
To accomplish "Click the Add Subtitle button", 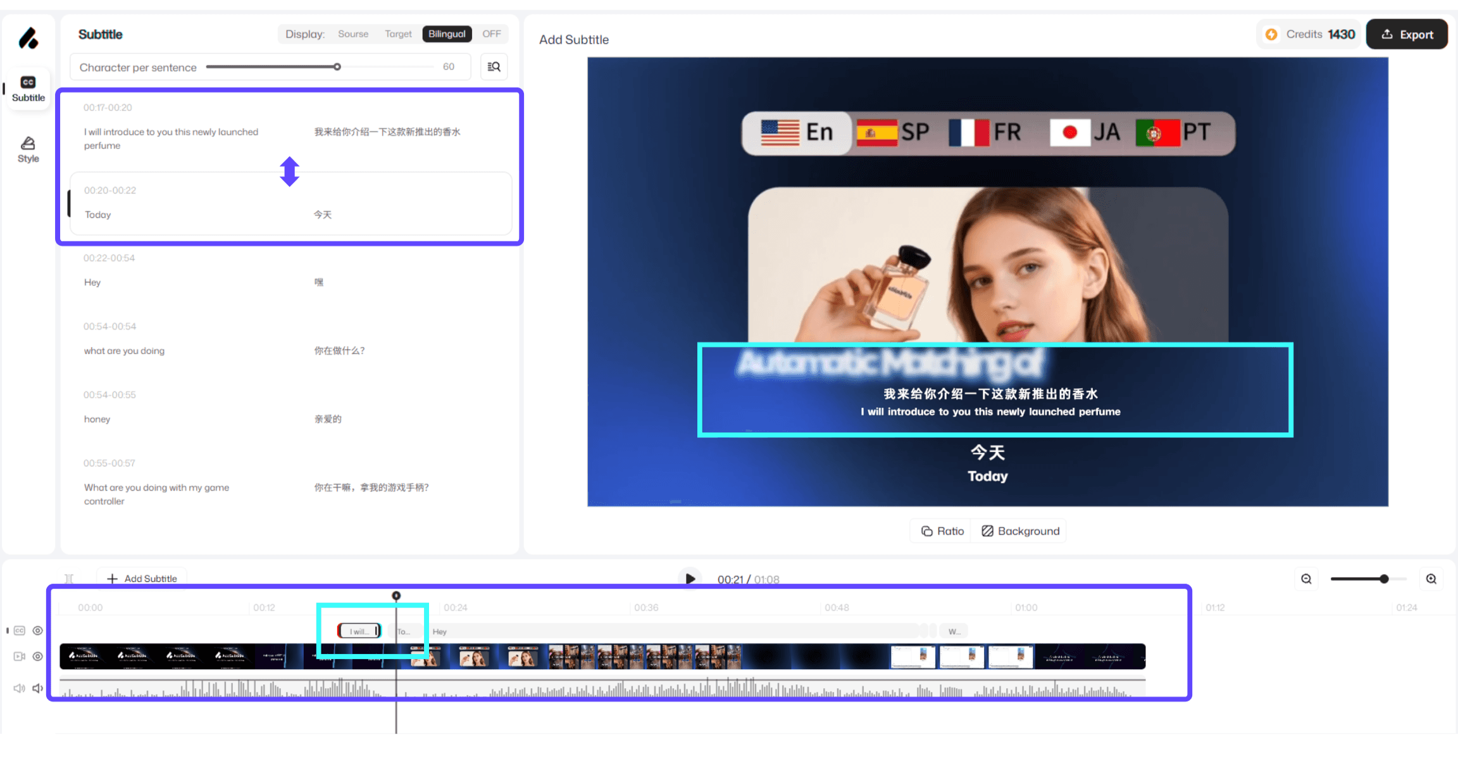I will point(142,579).
